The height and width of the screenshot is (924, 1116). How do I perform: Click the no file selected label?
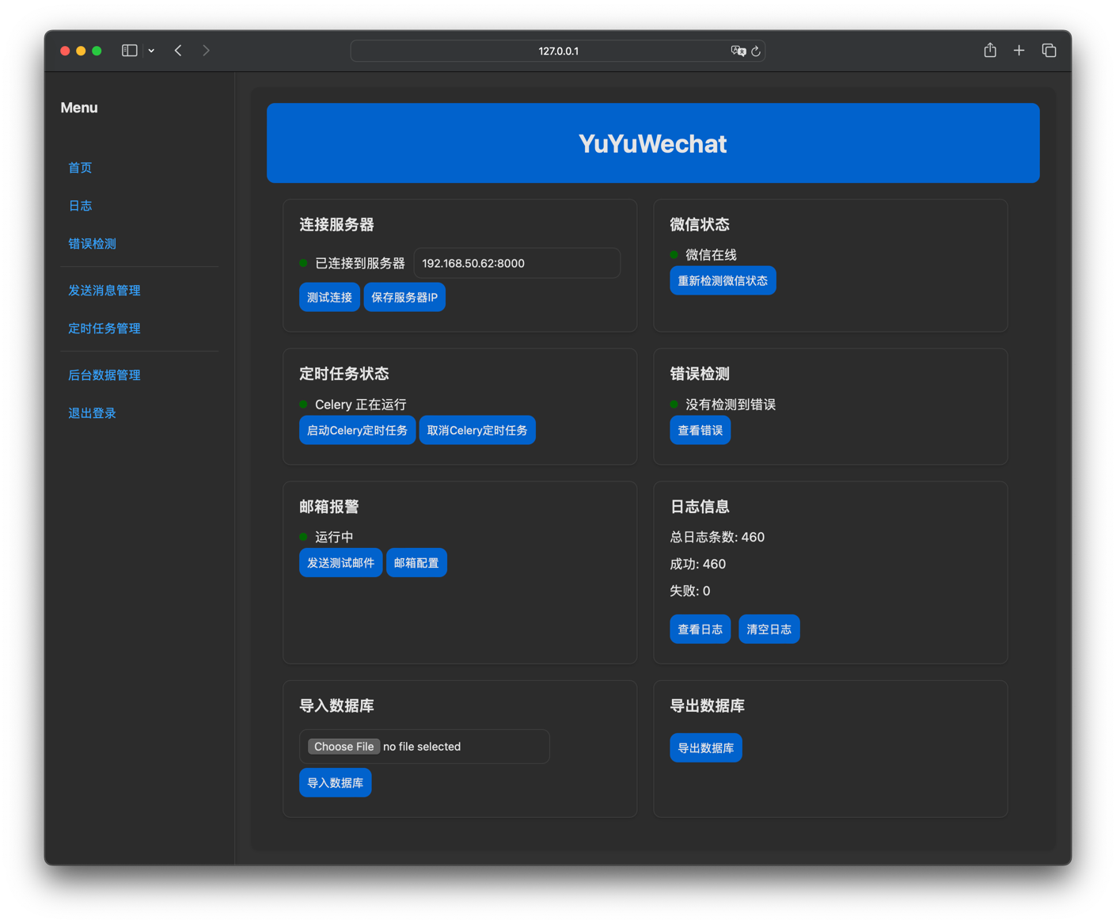[x=422, y=747]
